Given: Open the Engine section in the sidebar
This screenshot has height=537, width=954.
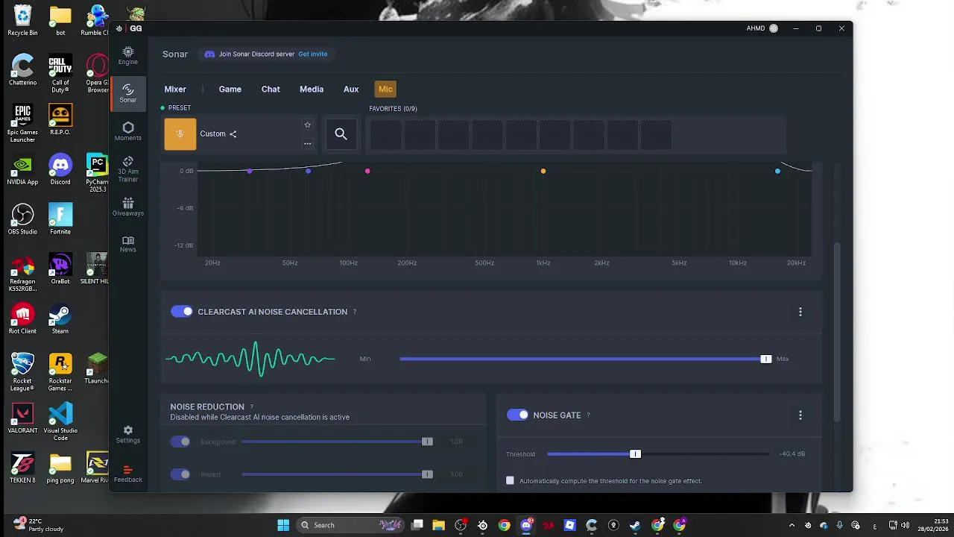Looking at the screenshot, I should point(128,55).
